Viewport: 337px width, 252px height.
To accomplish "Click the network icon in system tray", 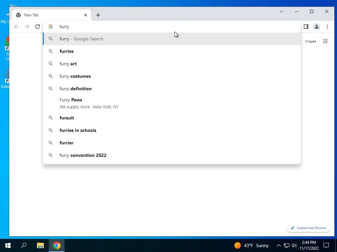I will [x=287, y=245].
